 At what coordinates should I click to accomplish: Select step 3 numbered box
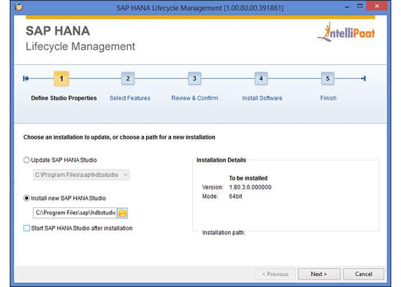194,79
